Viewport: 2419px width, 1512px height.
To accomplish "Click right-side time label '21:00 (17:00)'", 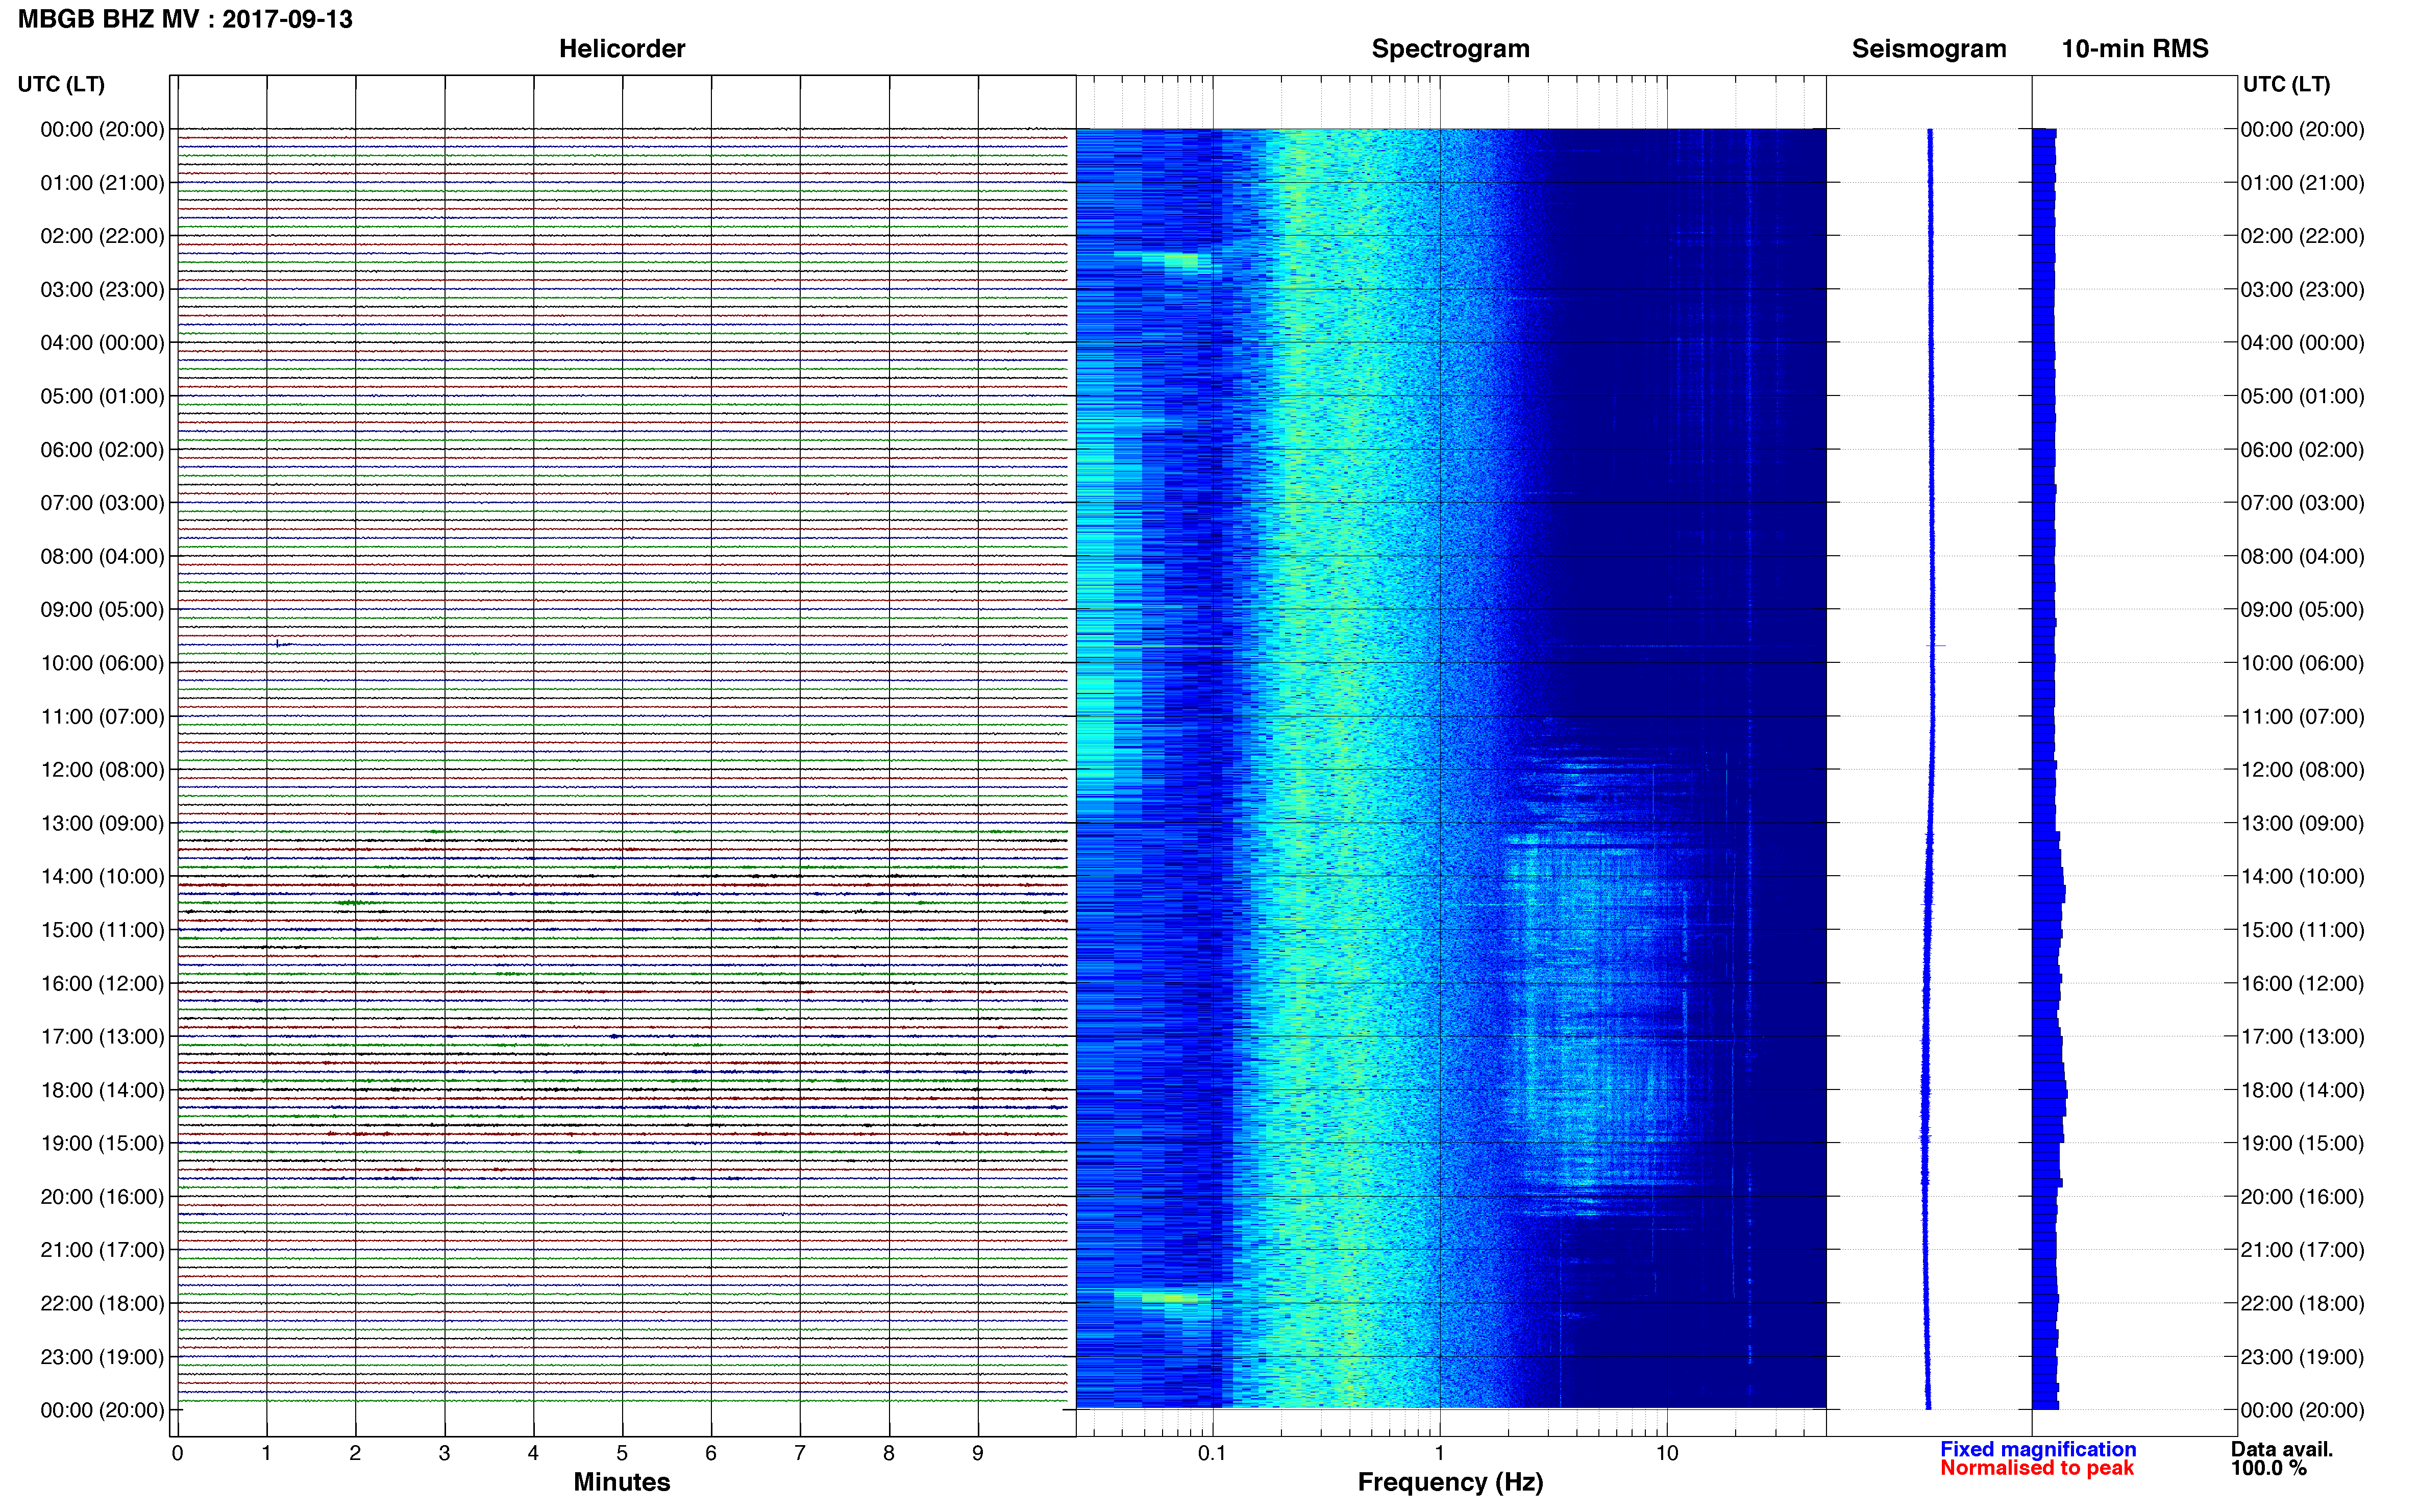I will pos(2302,1250).
